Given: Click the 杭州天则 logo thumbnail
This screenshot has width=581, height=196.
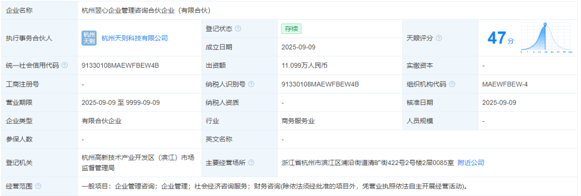Looking at the screenshot, I should coord(89,38).
